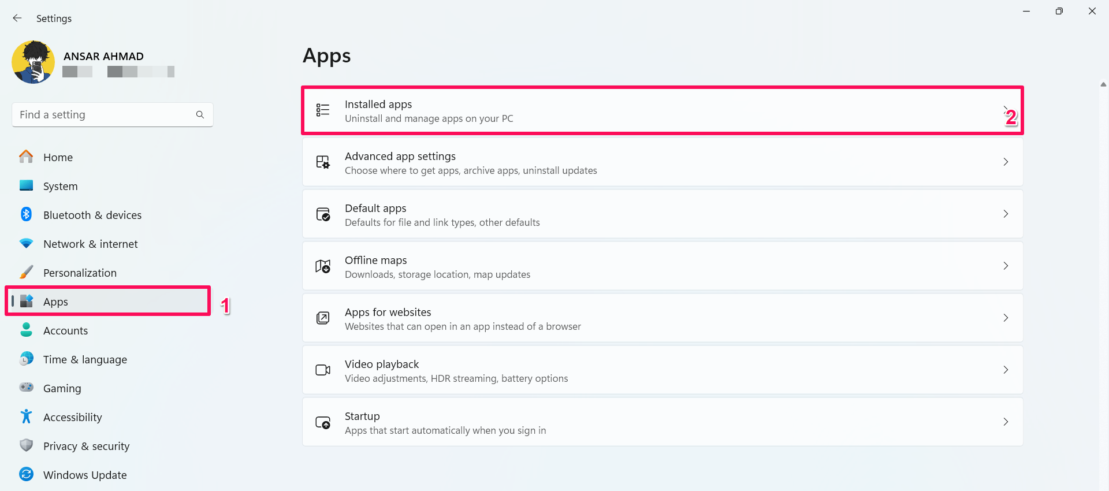Go to Home settings page
Screen dimensions: 1109x491
(x=58, y=157)
